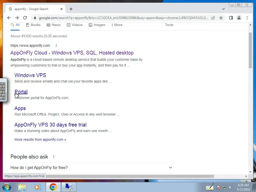
Task: Open the Apps sitelink
Action: (20, 108)
